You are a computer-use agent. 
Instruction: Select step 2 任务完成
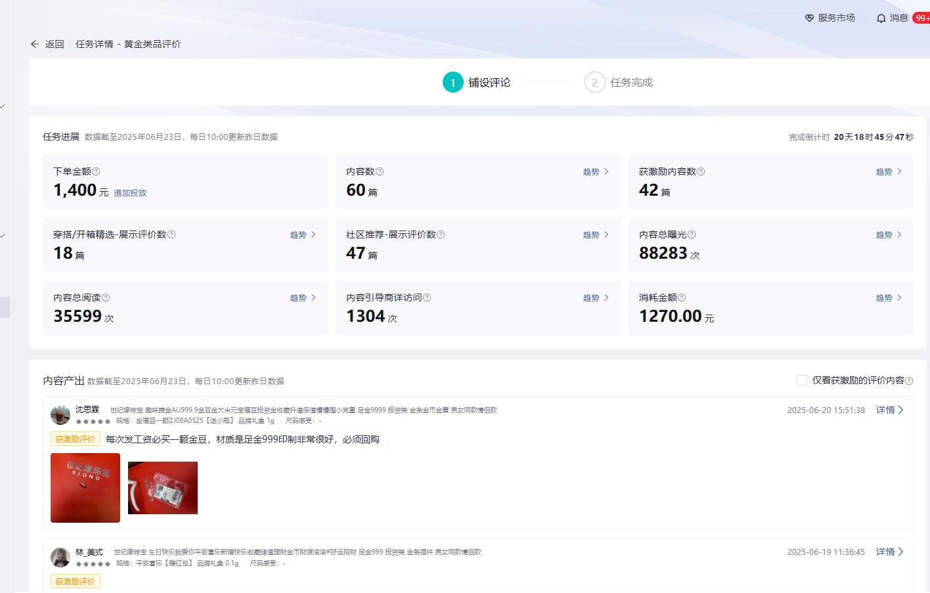click(x=595, y=82)
